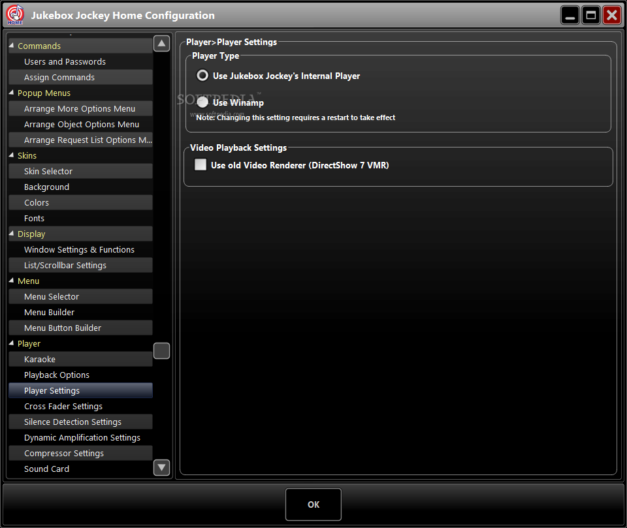Click the scroll down arrow button
The height and width of the screenshot is (528, 627).
(161, 467)
